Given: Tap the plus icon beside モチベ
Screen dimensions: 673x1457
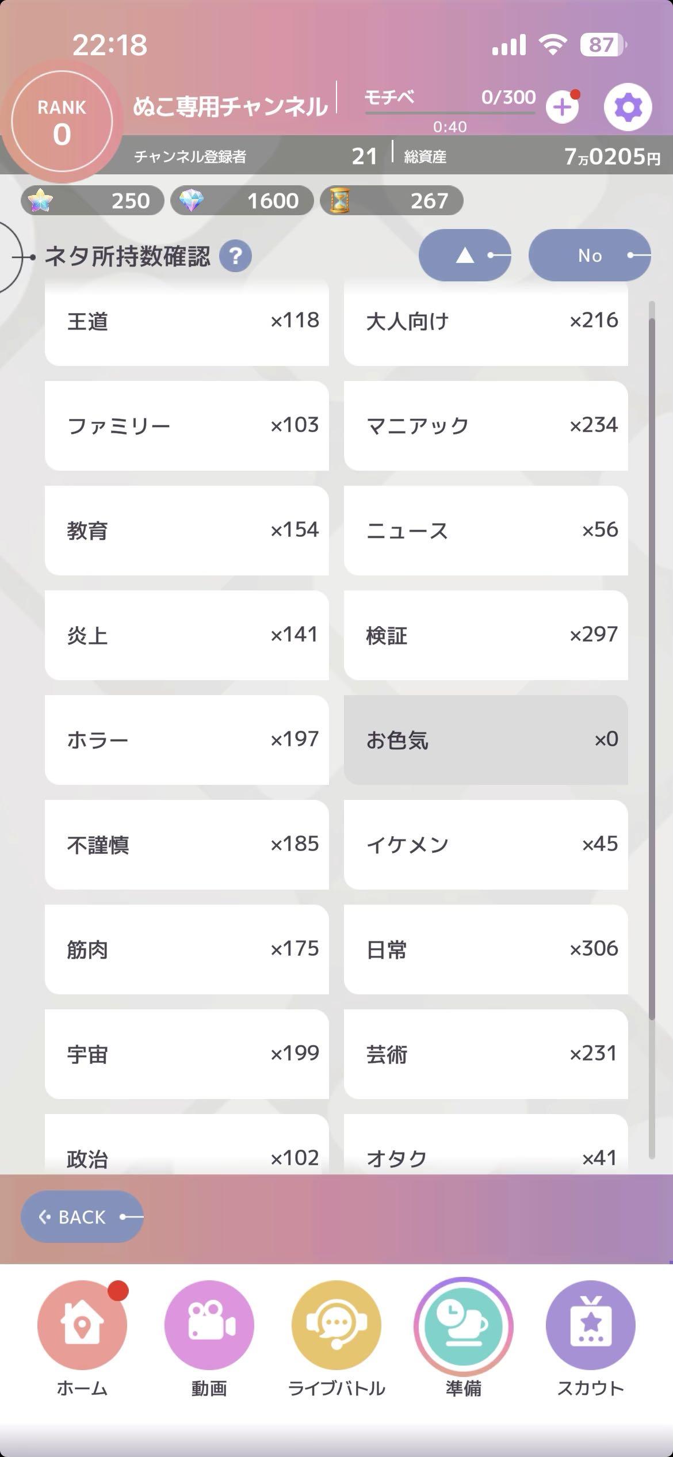Looking at the screenshot, I should pyautogui.click(x=562, y=107).
